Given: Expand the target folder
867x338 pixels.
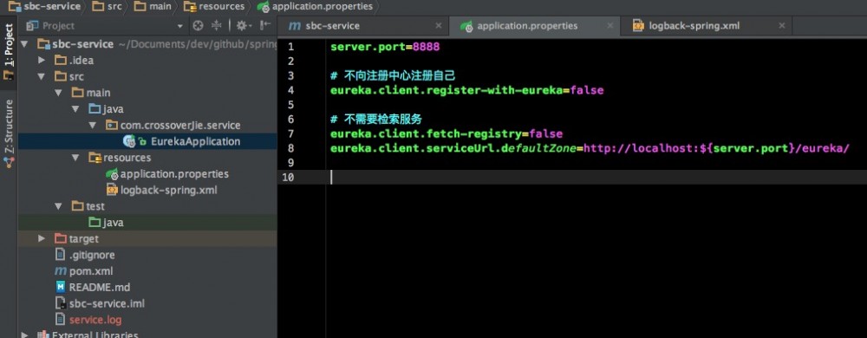Looking at the screenshot, I should pos(42,238).
